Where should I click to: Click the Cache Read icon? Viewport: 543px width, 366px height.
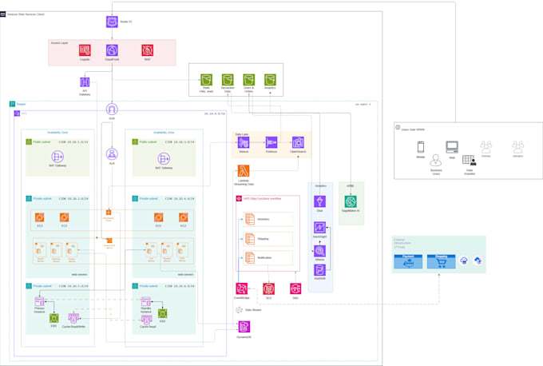pyautogui.click(x=146, y=320)
